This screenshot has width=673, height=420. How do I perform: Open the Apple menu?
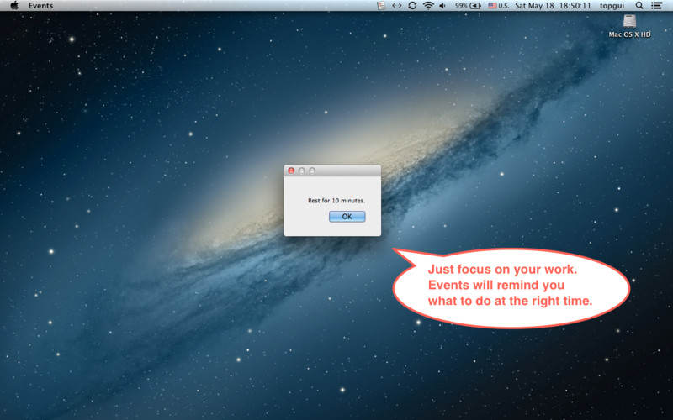[x=14, y=6]
